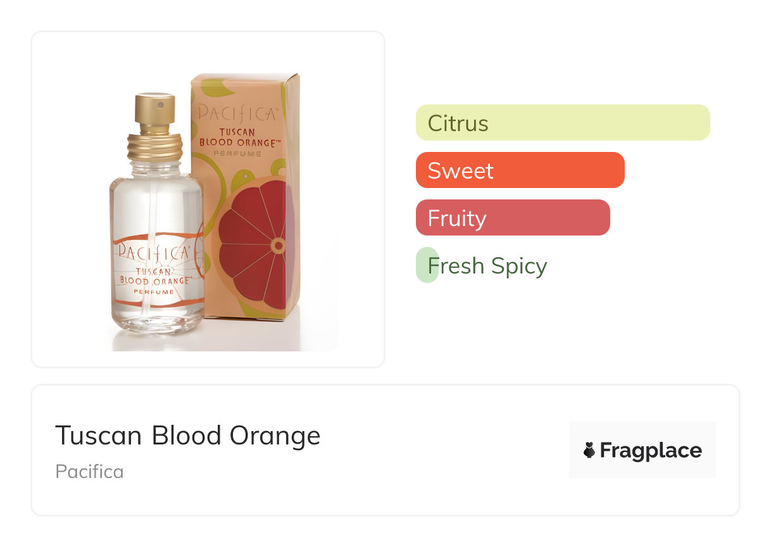Click the Pacifica logo on the box
The height and width of the screenshot is (547, 771).
point(237,114)
